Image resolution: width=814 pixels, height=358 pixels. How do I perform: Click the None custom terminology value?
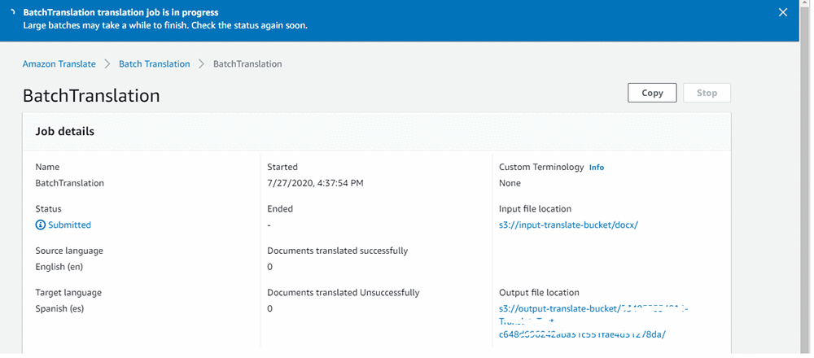click(x=510, y=183)
